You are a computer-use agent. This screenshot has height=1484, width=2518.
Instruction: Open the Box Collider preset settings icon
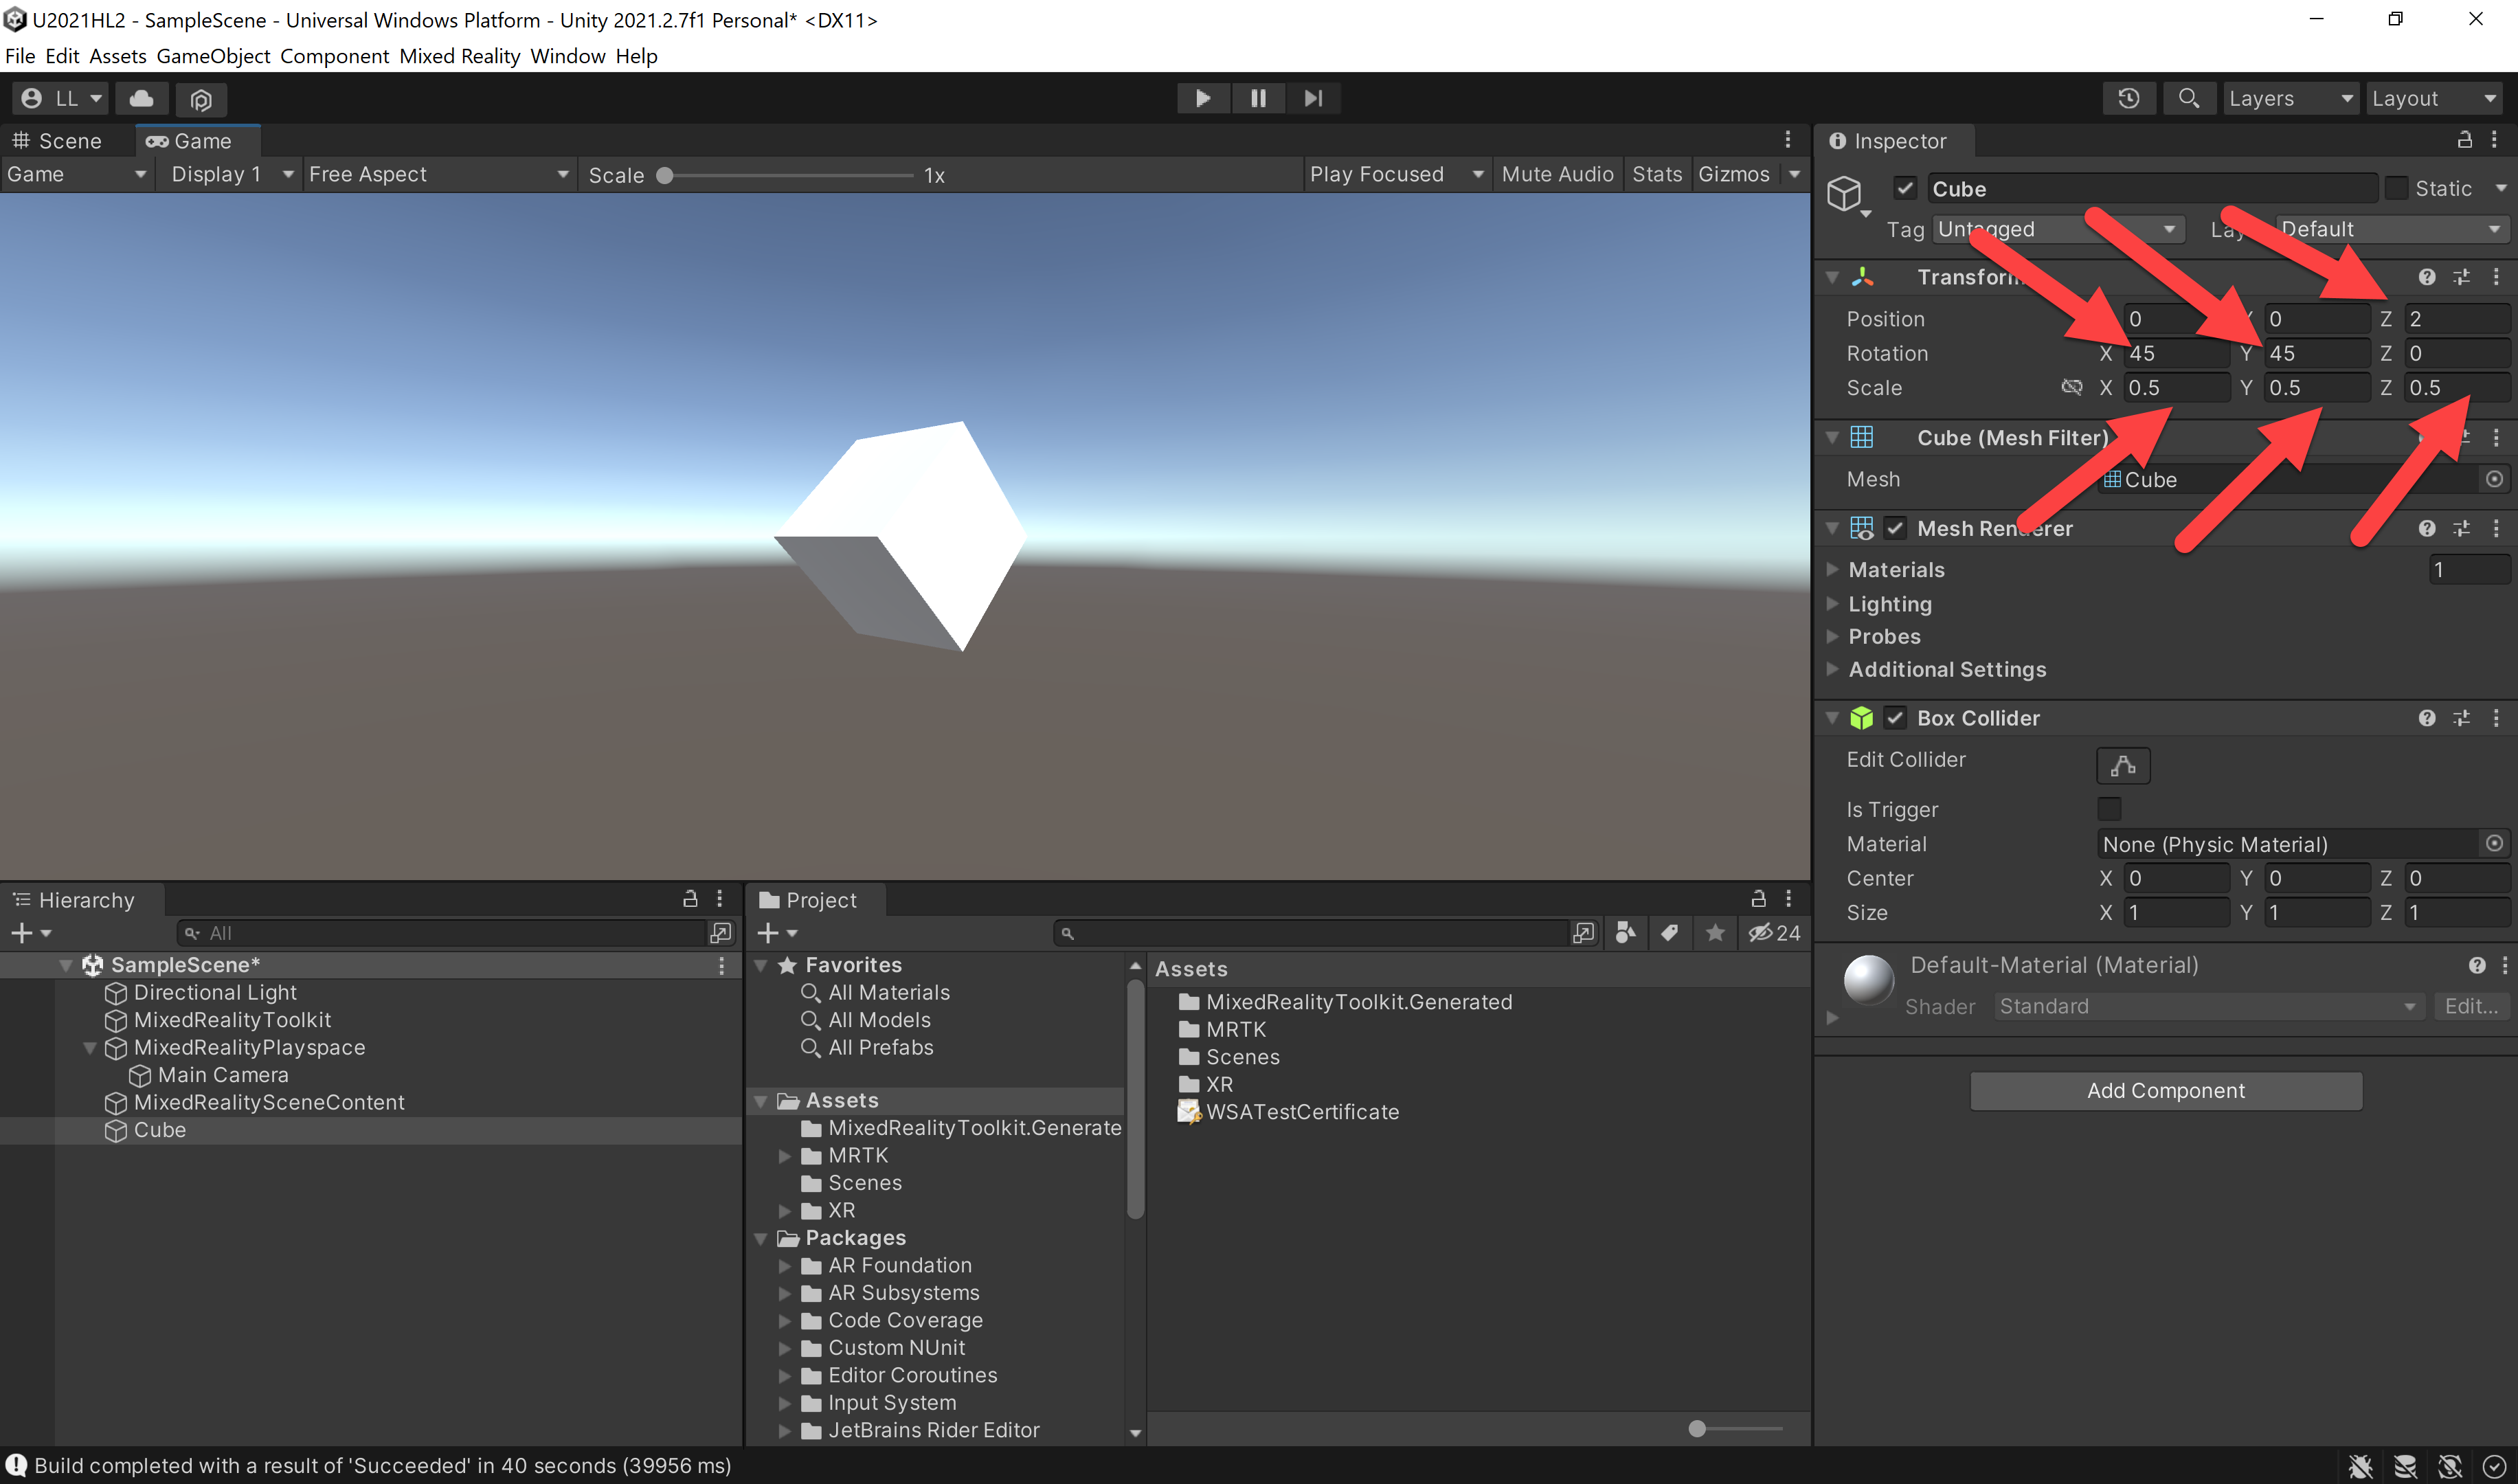click(x=2461, y=718)
